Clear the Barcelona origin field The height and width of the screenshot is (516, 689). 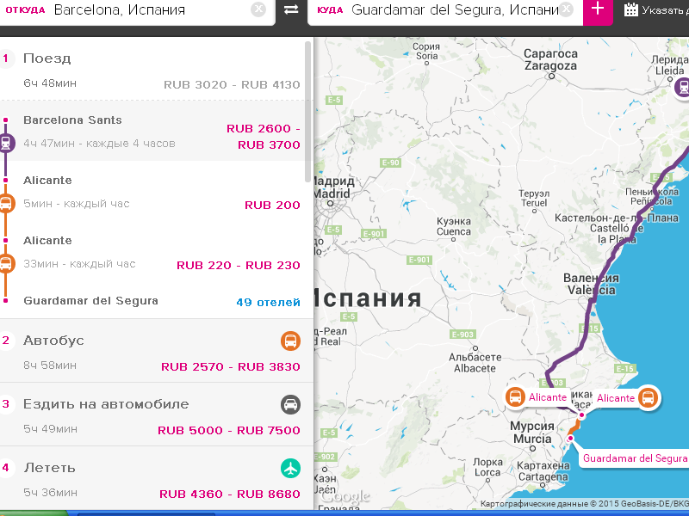point(258,9)
